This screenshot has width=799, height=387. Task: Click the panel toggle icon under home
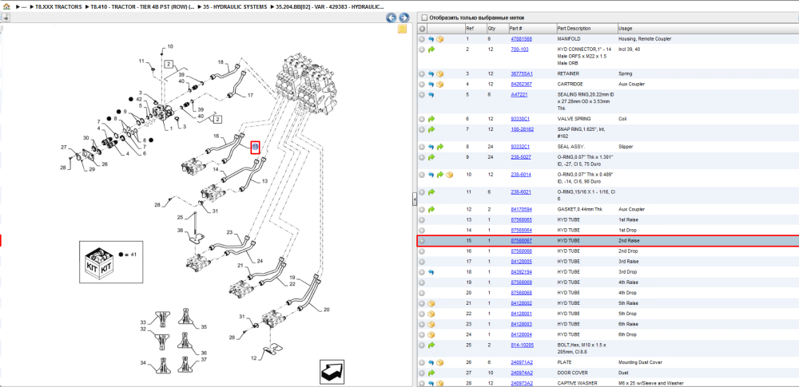click(6, 18)
